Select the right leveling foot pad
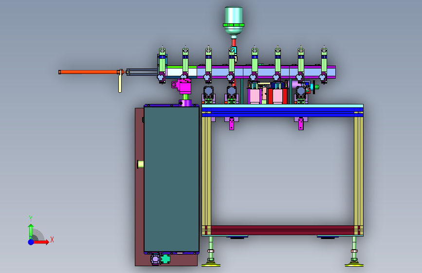This screenshot has height=273, width=422. [354, 265]
